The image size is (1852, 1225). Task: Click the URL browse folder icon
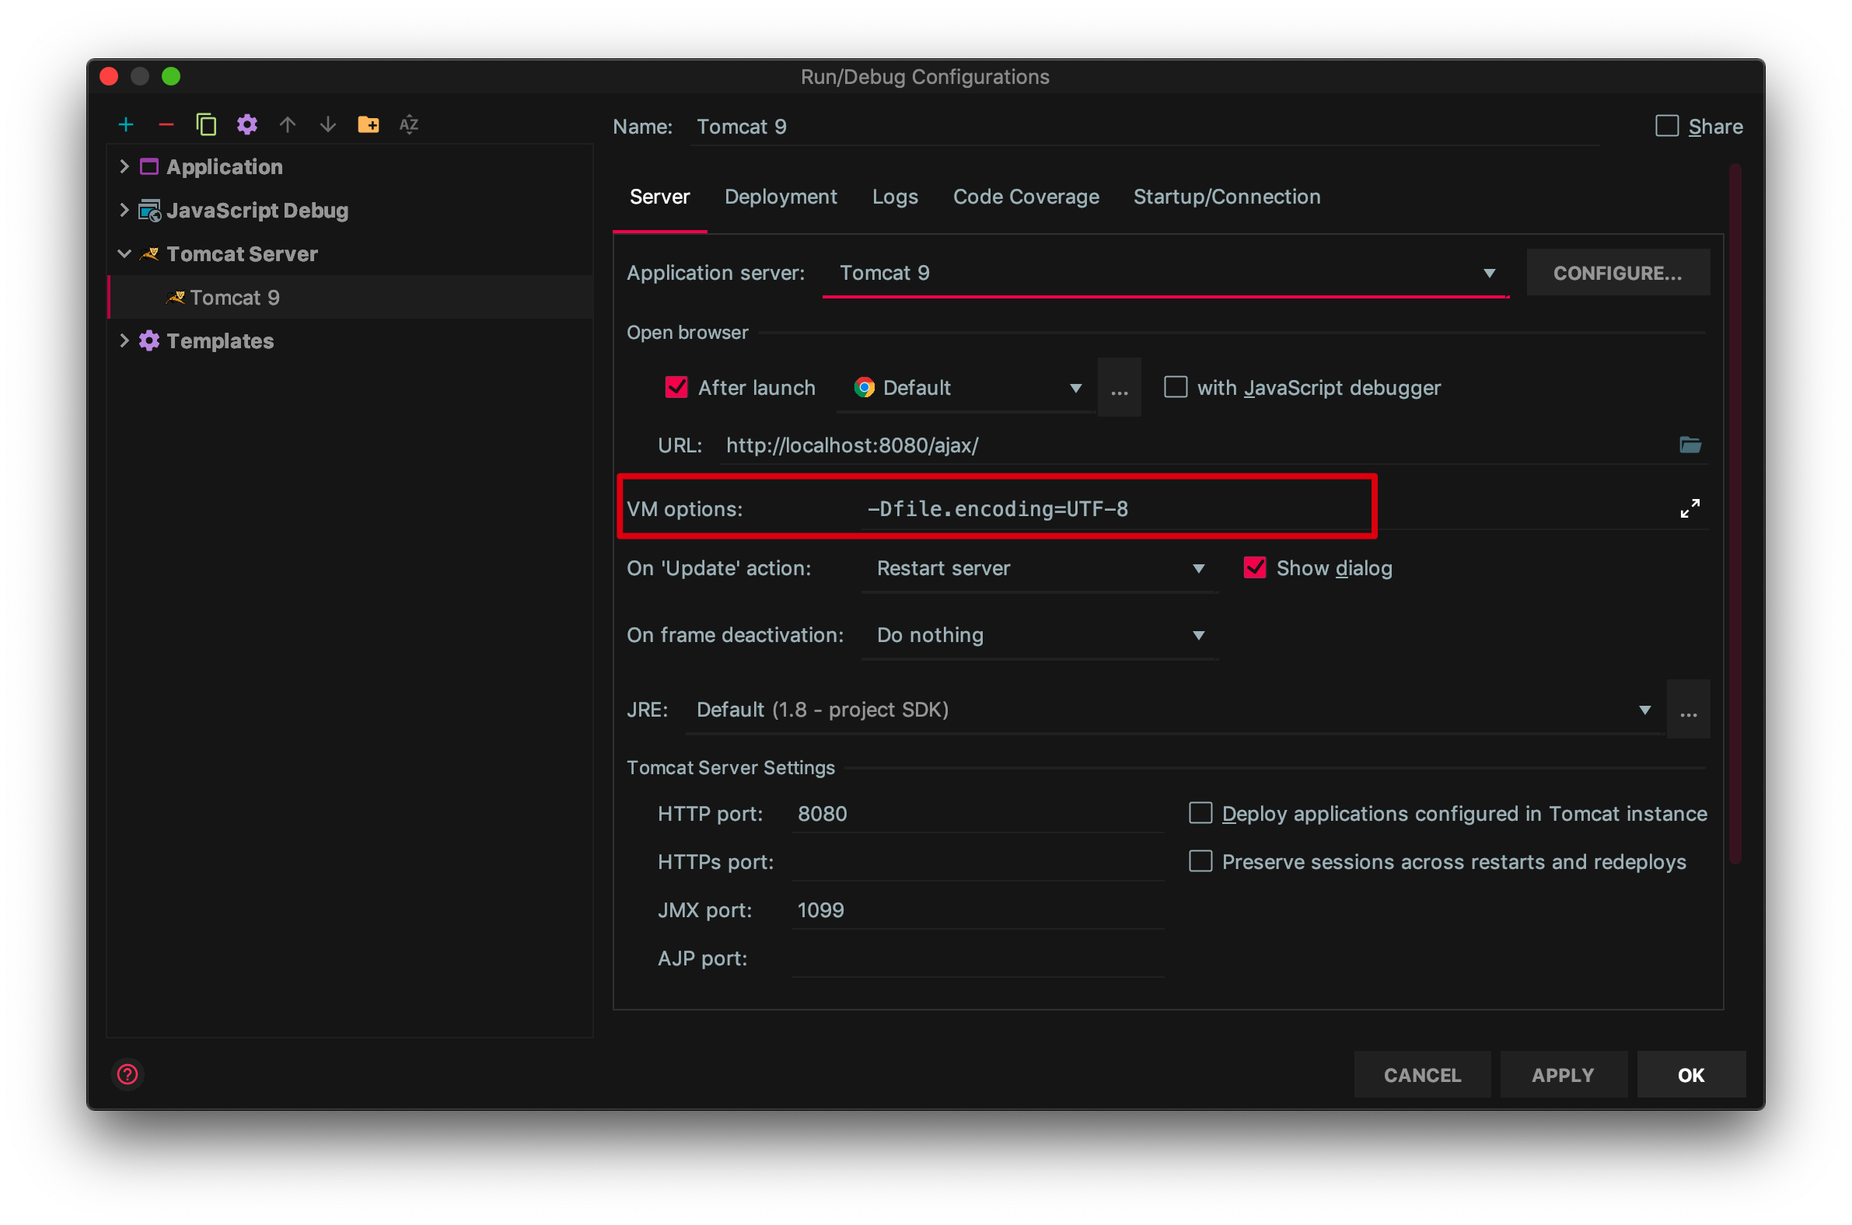pos(1690,445)
